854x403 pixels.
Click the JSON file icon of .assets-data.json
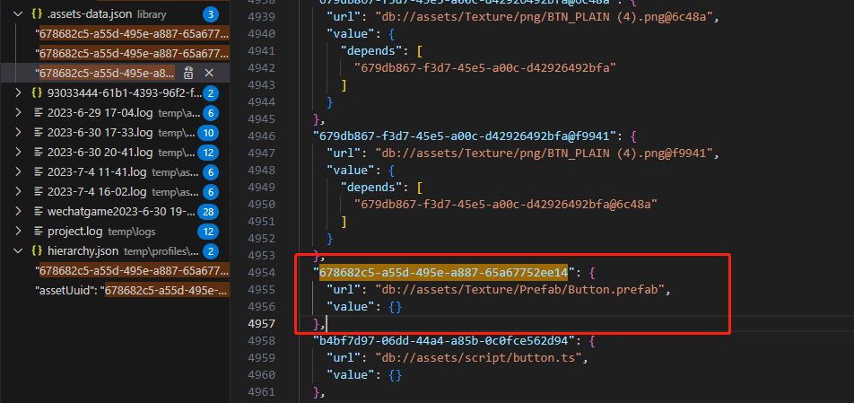point(37,14)
